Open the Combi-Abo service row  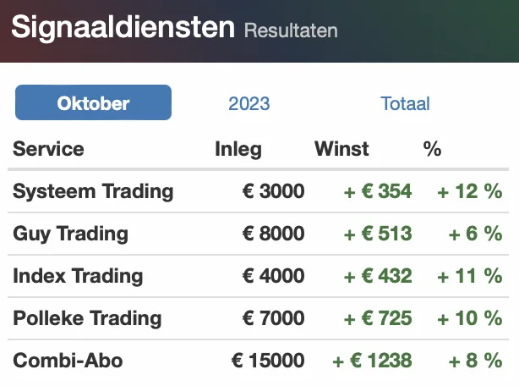[258, 361]
